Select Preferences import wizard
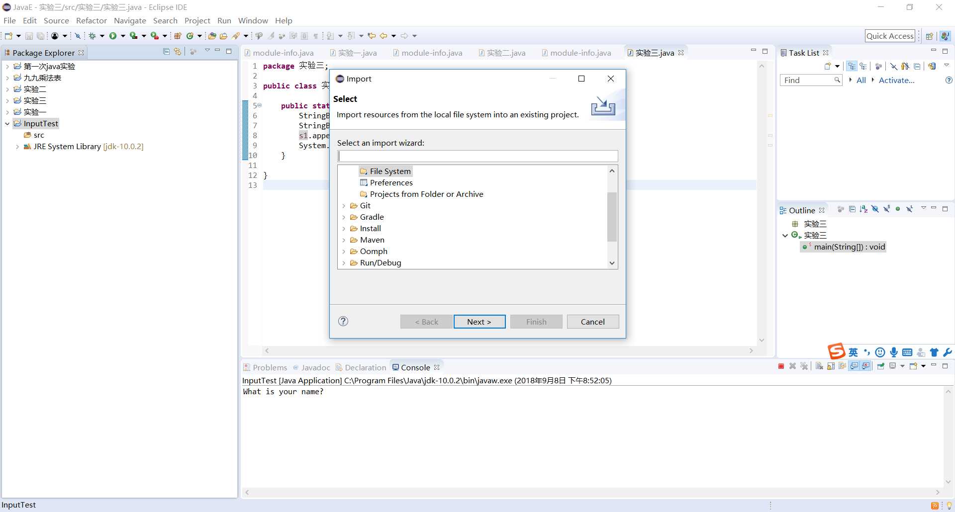 click(386, 182)
